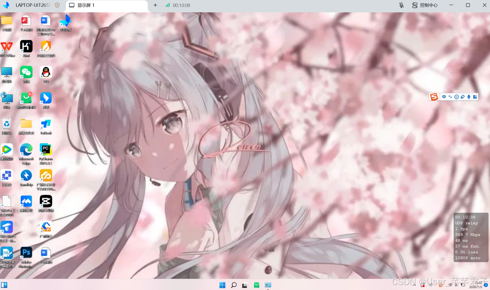
Task: Open the 河南省 Word document on desktop
Action: tap(46, 25)
